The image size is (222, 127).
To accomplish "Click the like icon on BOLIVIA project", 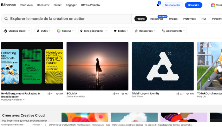I will pos(114,94).
